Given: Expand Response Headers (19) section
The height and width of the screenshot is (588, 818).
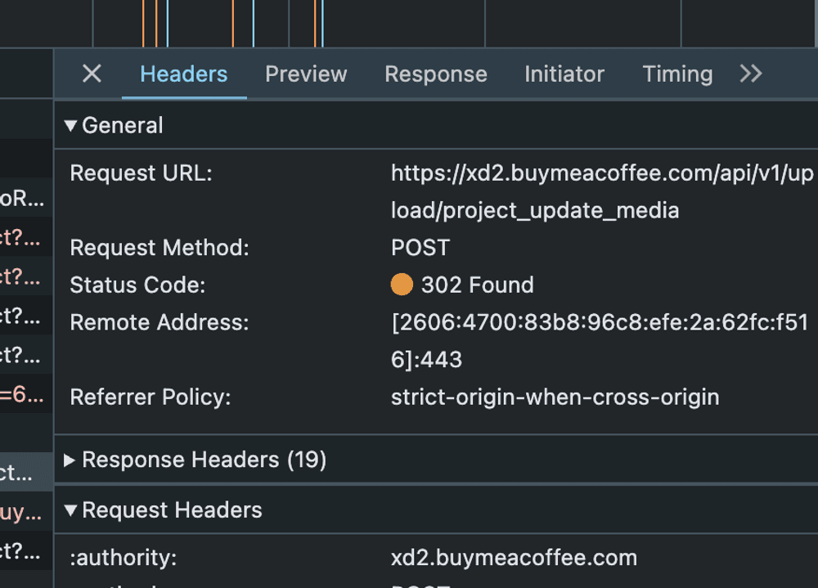Looking at the screenshot, I should tap(70, 460).
